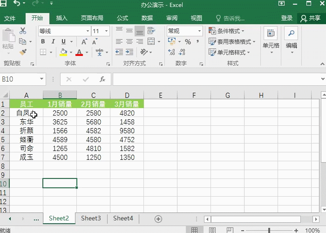Apply comma style number format
The width and height of the screenshot is (326, 233).
[x=198, y=41]
